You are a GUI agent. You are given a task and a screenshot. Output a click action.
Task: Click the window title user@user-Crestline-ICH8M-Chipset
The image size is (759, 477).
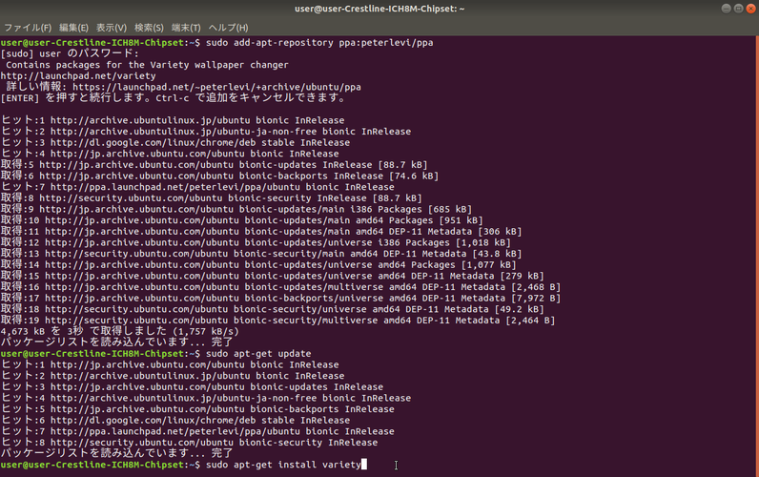[x=379, y=9]
